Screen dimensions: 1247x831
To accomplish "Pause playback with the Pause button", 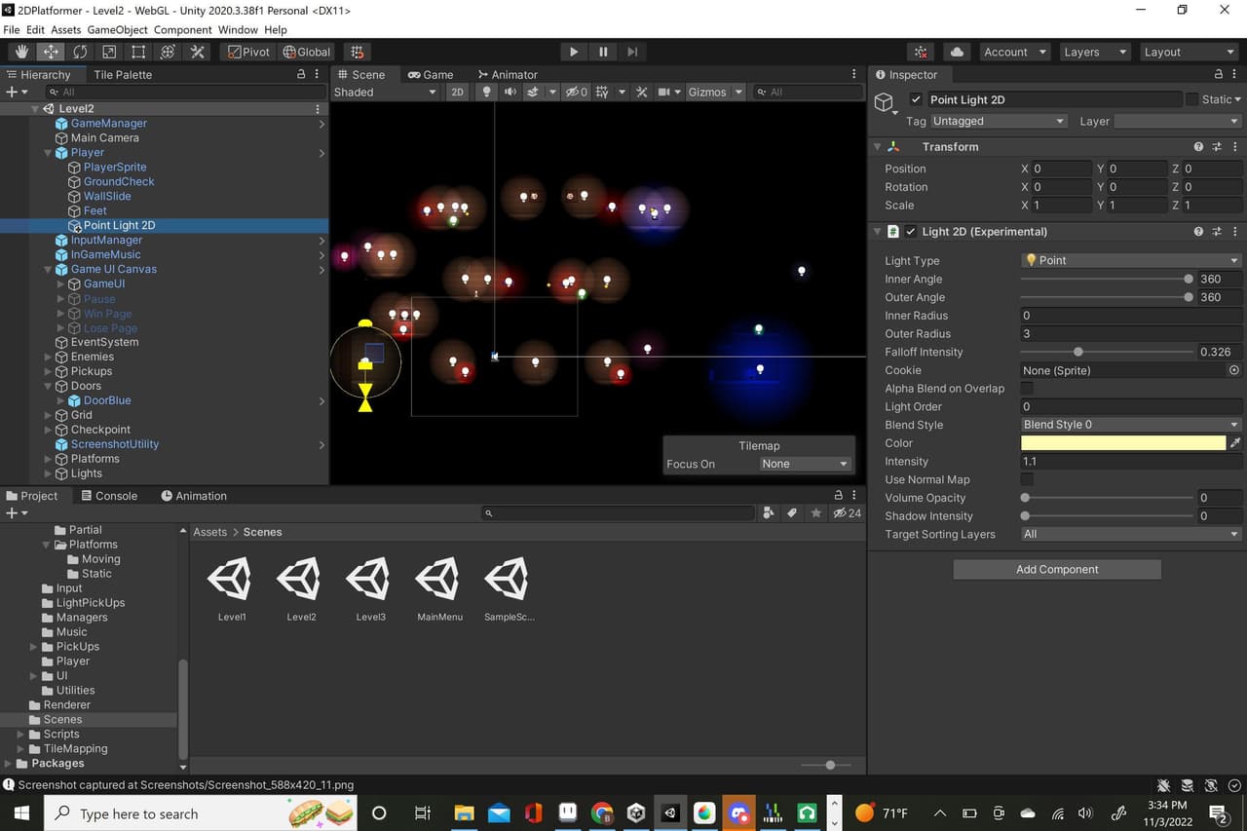I will 603,52.
